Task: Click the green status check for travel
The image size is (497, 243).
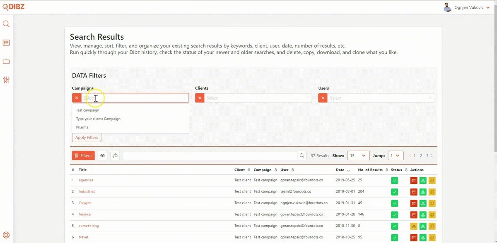Action: coord(395,238)
